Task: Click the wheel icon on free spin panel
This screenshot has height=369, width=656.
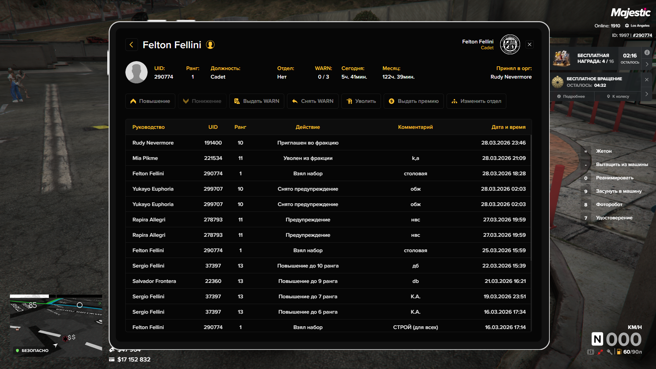Action: [x=558, y=82]
